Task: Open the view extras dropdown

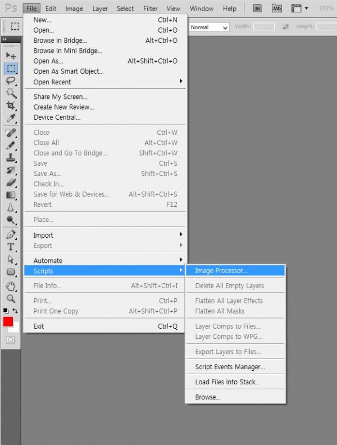Action: tap(299, 8)
